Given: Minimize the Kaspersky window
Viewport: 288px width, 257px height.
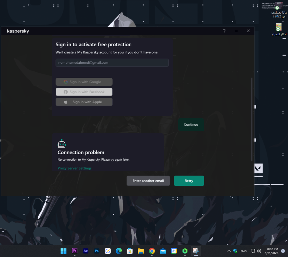Looking at the screenshot, I should 236,31.
